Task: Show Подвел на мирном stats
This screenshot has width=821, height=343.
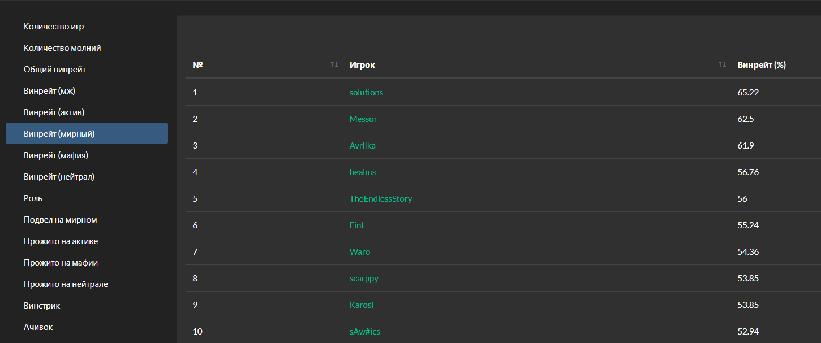Action: click(61, 220)
